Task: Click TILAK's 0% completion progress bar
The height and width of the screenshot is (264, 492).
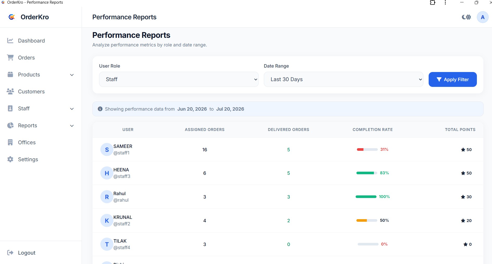Action: (368, 244)
